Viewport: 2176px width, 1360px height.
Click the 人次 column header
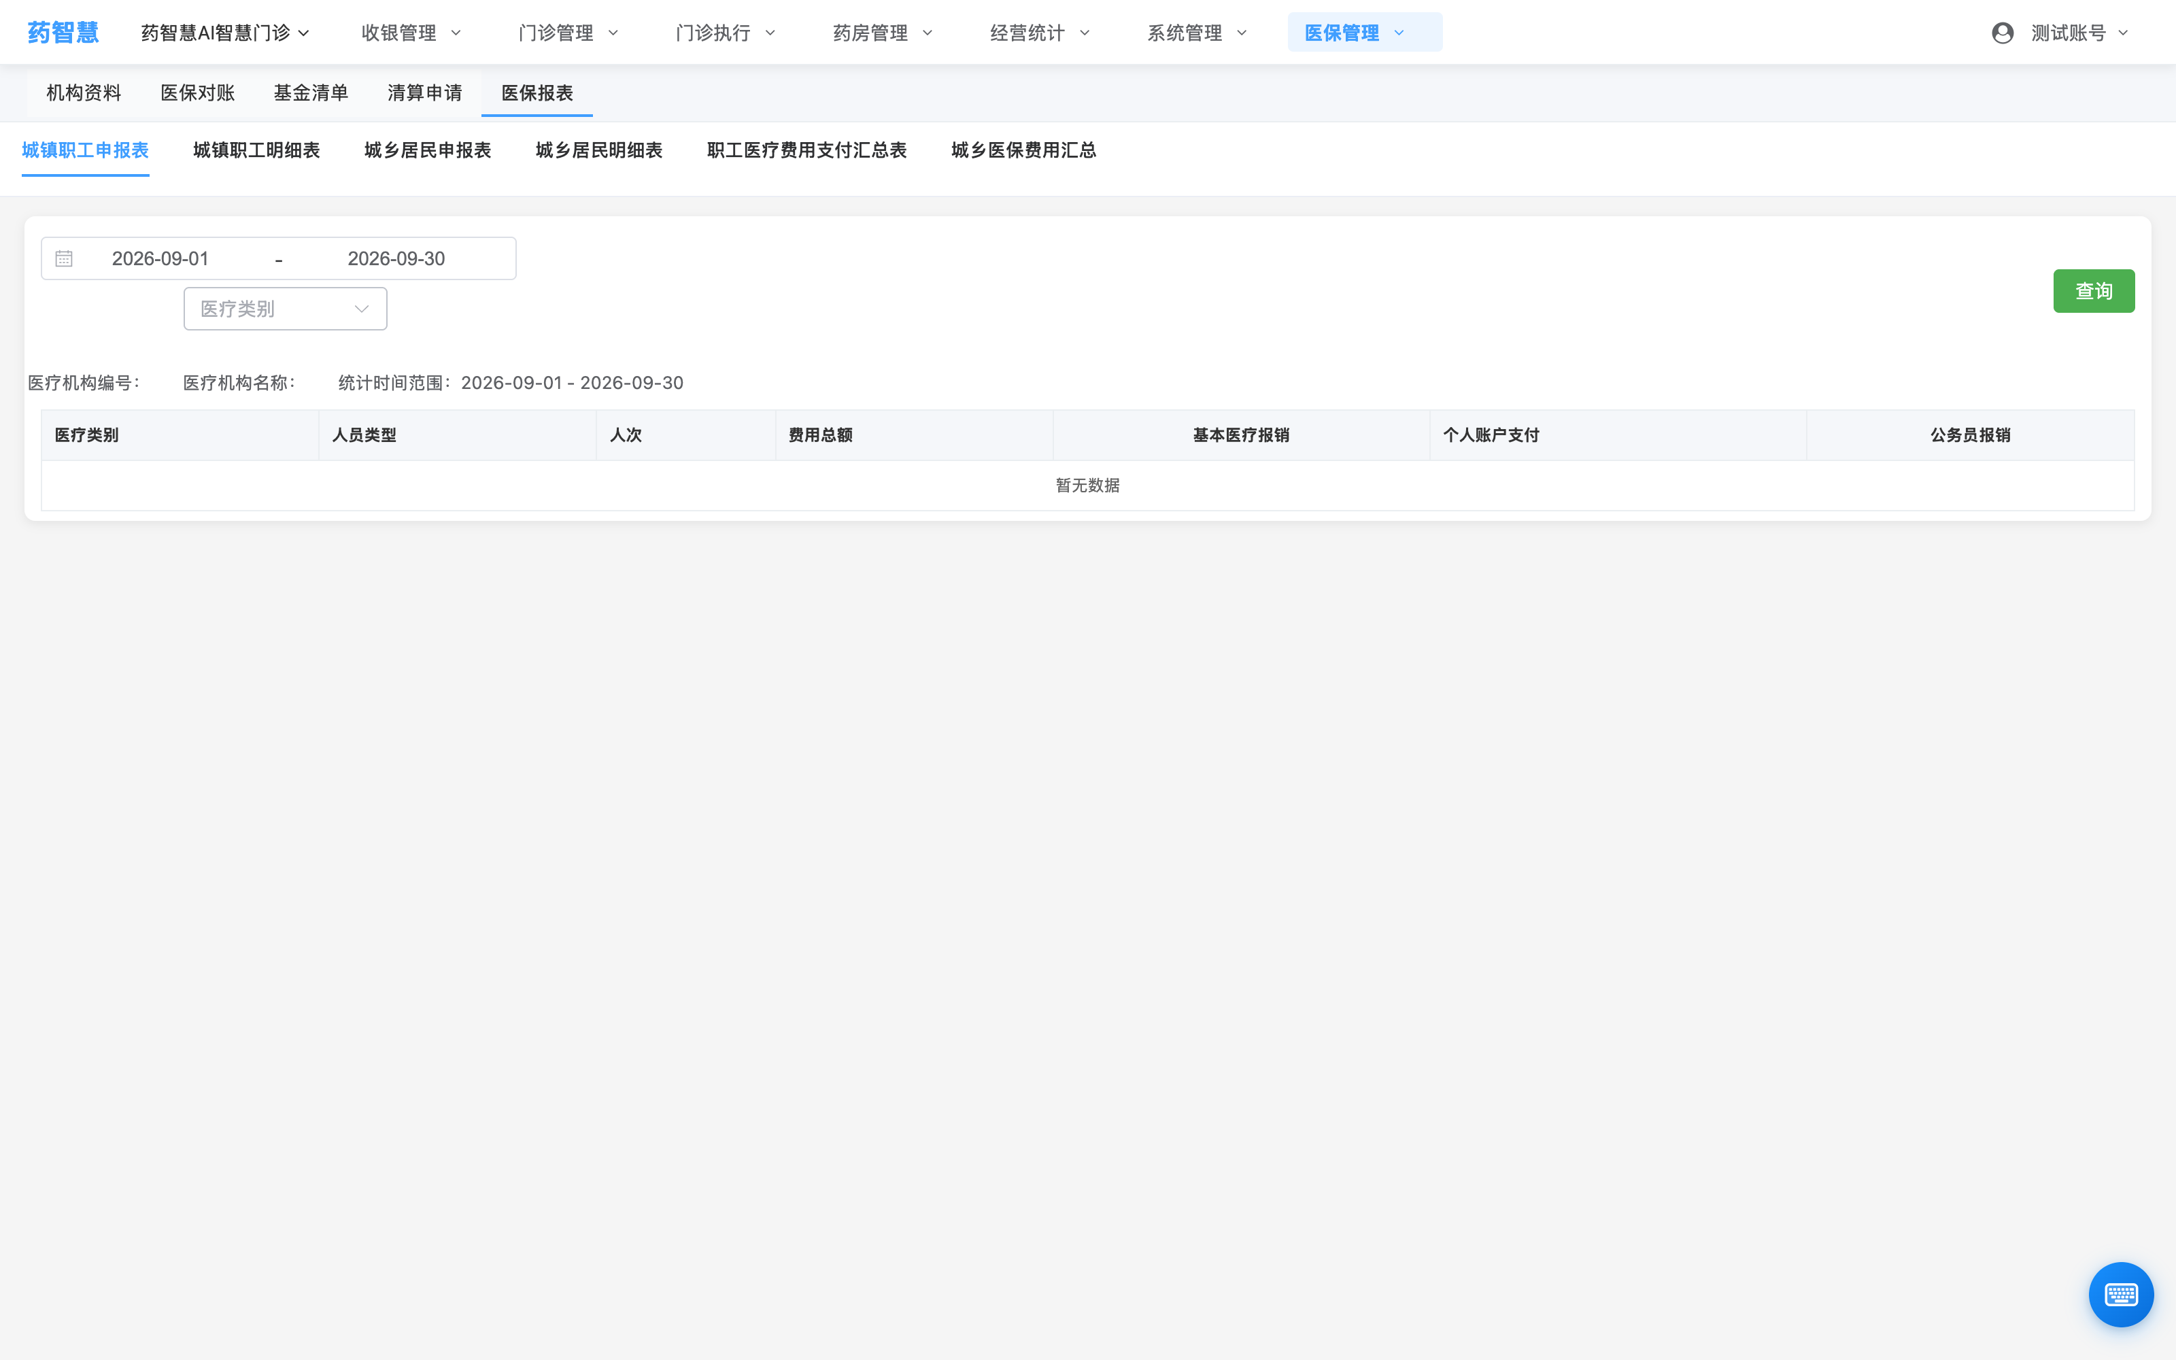click(x=686, y=435)
